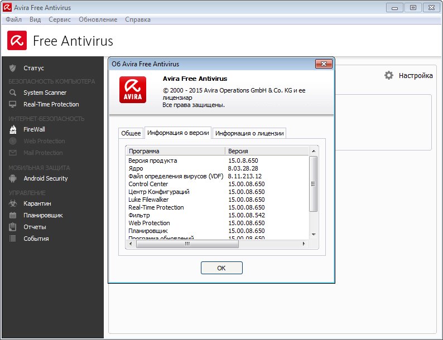The height and width of the screenshot is (340, 443).
Task: Open the Файл menu
Action: tap(13, 20)
